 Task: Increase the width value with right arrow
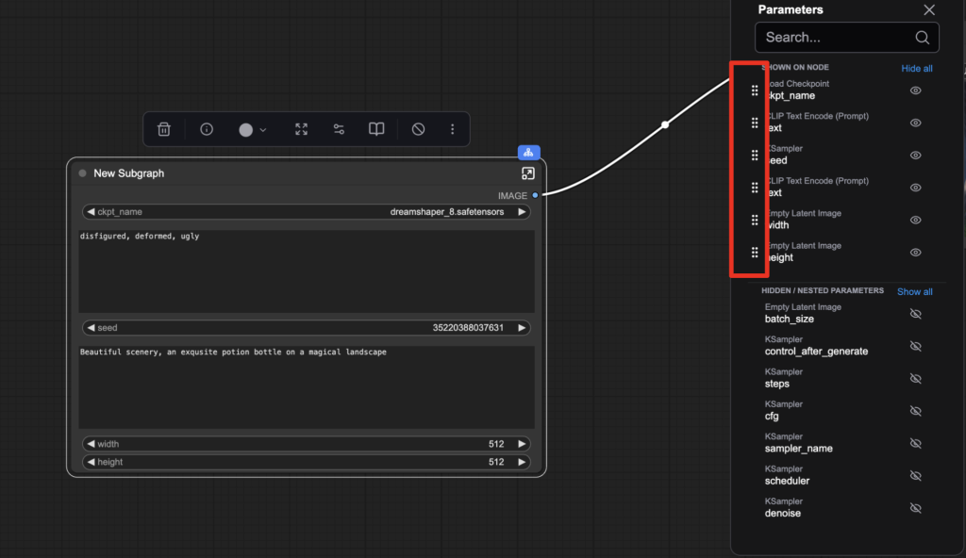(x=522, y=444)
